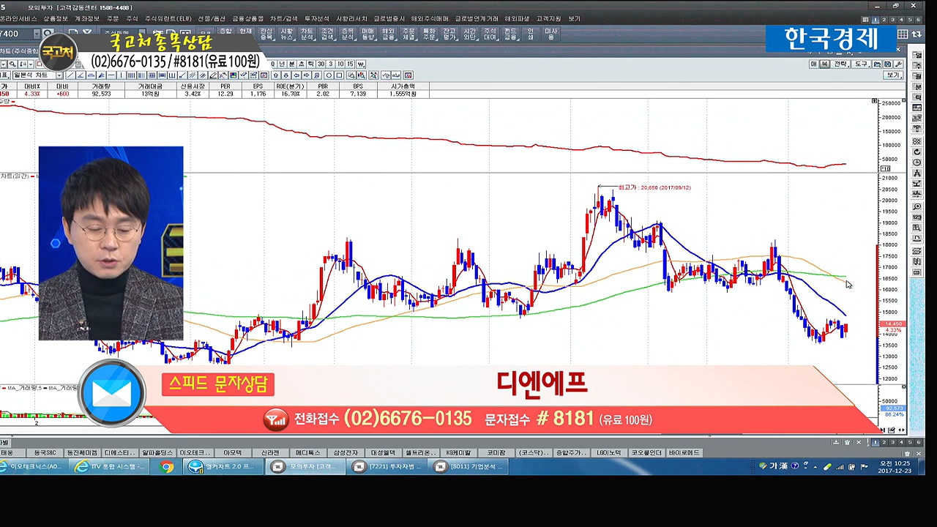This screenshot has width=937, height=527.
Task: Switch to workspace screen 2
Action: point(884,20)
